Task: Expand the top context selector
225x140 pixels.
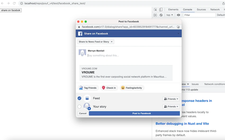Action: [x=170, y=15]
